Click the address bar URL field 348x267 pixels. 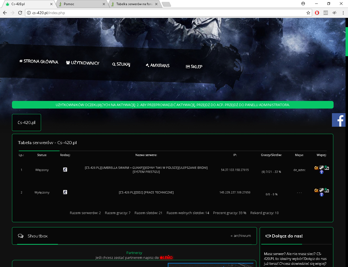point(163,13)
